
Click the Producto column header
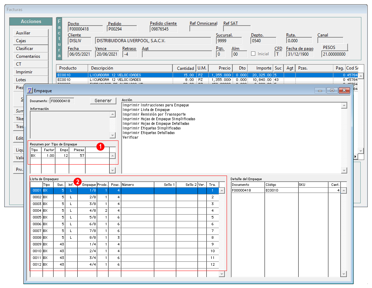point(72,68)
